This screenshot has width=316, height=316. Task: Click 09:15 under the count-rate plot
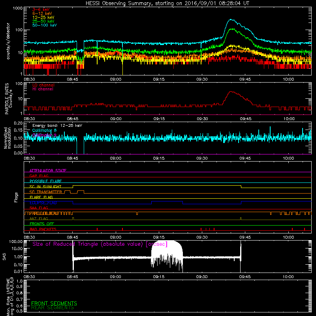(x=159, y=79)
